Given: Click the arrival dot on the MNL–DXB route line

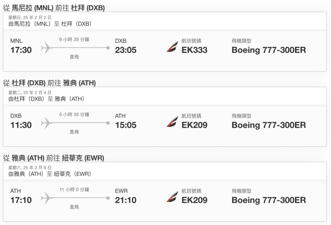Looking at the screenshot, I should [108, 48].
